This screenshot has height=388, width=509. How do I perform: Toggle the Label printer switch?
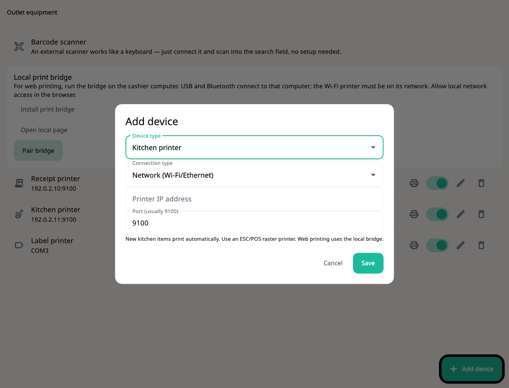(437, 245)
